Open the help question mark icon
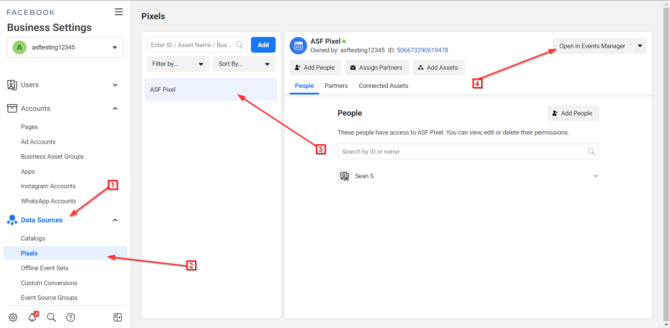 tap(70, 317)
